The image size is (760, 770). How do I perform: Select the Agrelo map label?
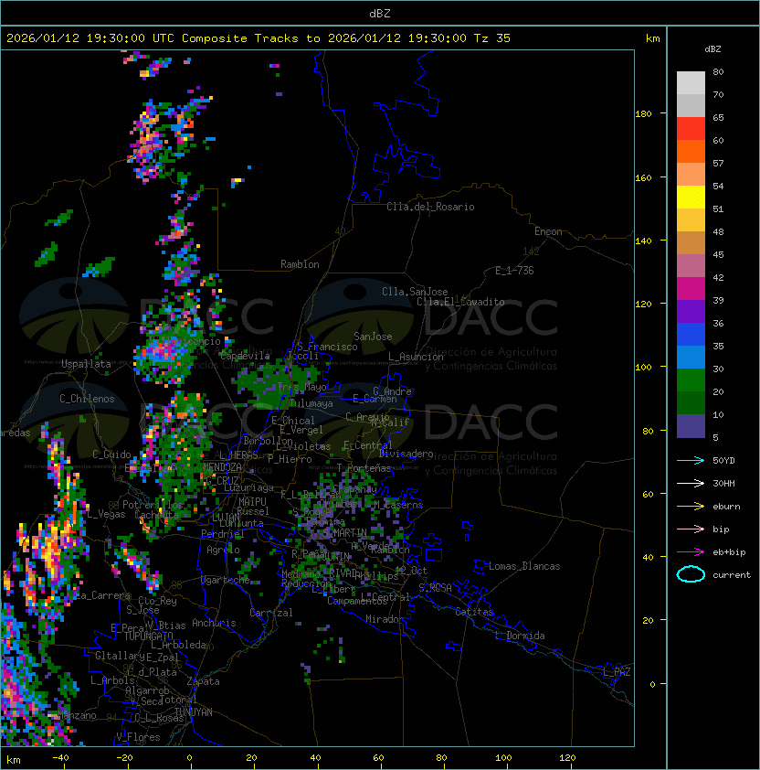click(x=223, y=550)
